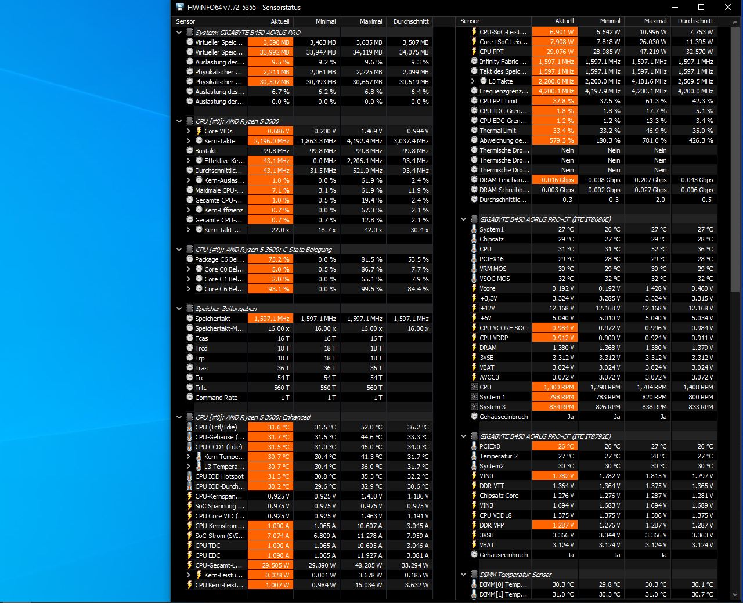Select the Trfc 560 T row
Viewport: 743px width, 603px height.
304,388
